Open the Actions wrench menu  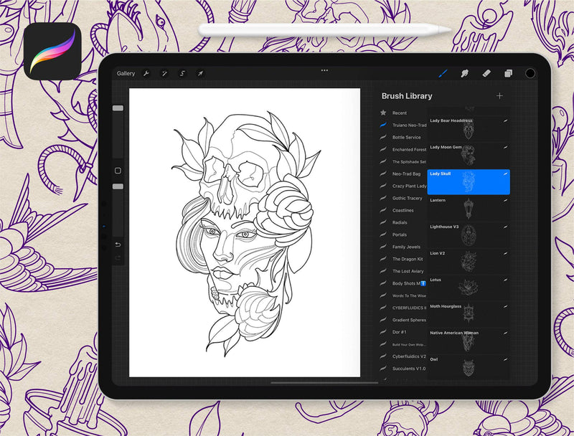click(x=146, y=73)
